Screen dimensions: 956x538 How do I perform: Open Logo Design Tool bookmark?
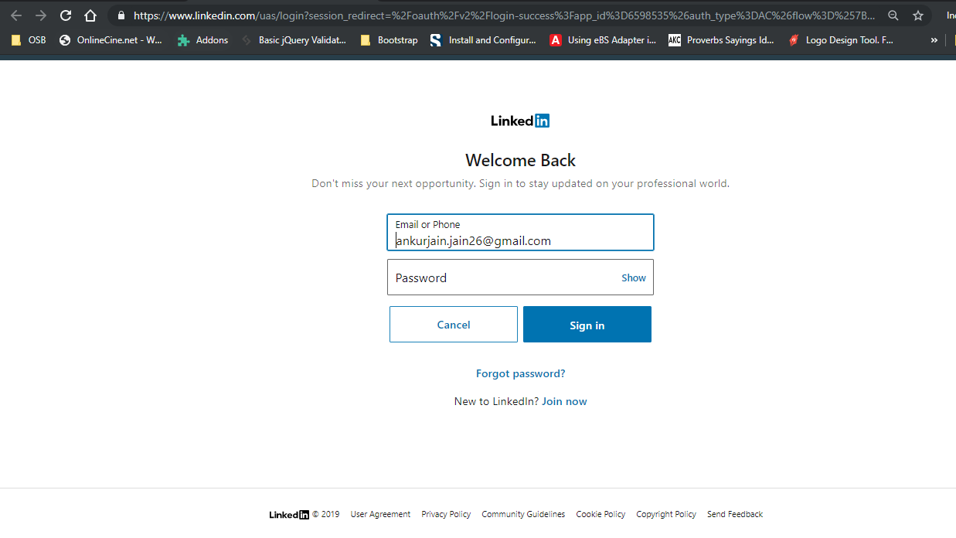(x=841, y=40)
